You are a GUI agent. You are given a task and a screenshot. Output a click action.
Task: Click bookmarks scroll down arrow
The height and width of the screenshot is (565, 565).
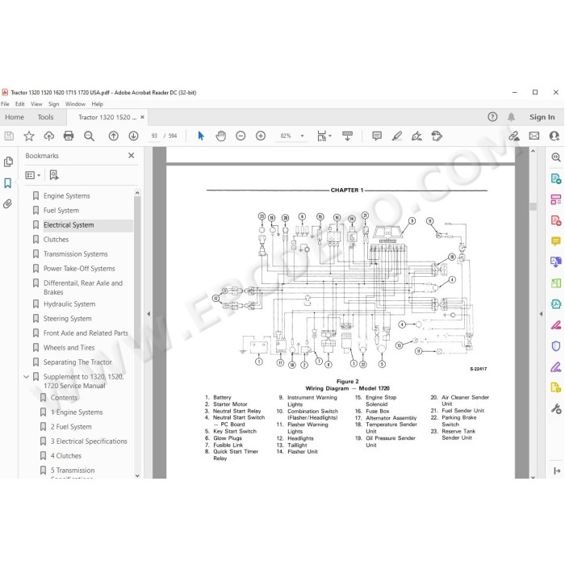point(137,475)
